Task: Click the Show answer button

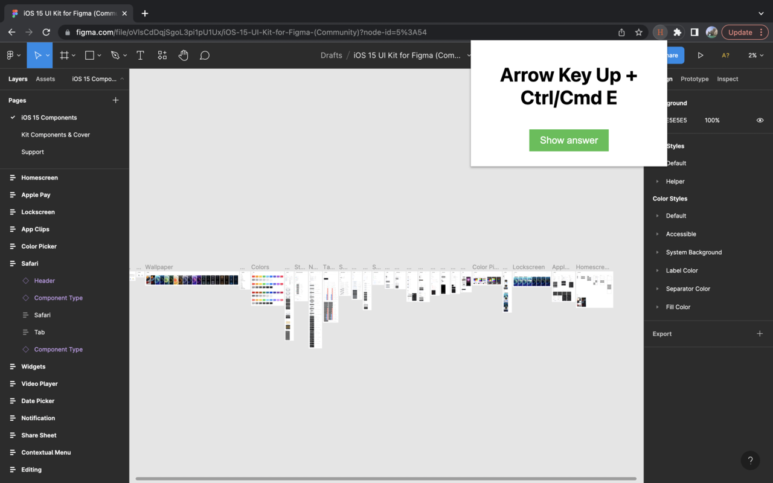Action: click(569, 140)
